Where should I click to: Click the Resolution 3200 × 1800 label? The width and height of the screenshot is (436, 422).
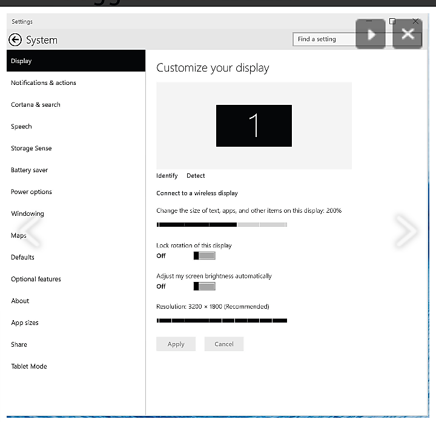(x=213, y=306)
